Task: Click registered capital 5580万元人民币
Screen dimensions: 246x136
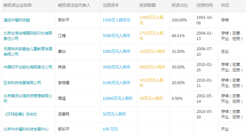Action: pos(116,36)
